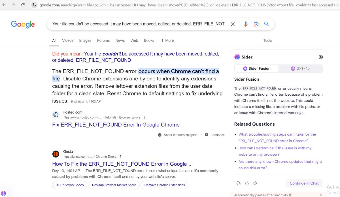Switch to the Images results tab
This screenshot has height=197, width=340.
click(85, 40)
